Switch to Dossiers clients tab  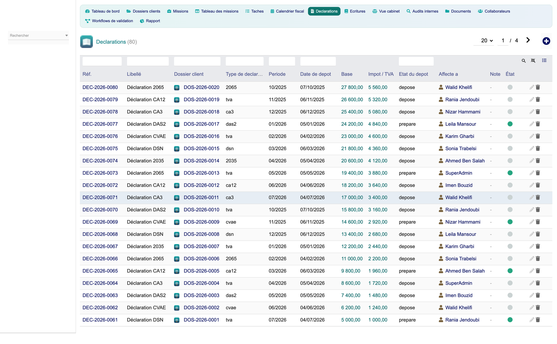click(x=143, y=11)
